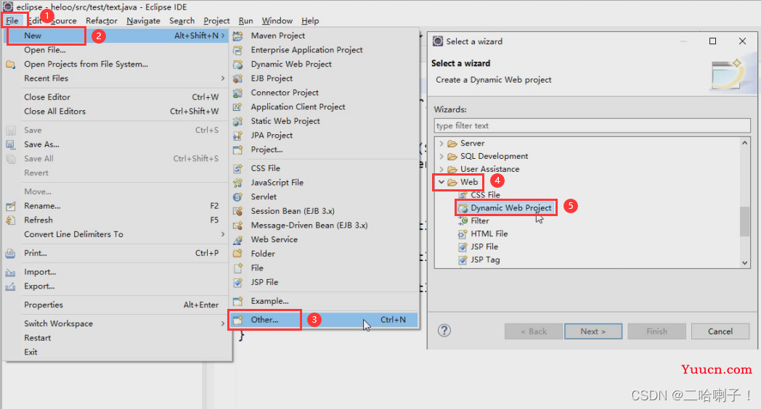The image size is (761, 409).
Task: Click the Save As icon in File menu
Action: point(11,144)
